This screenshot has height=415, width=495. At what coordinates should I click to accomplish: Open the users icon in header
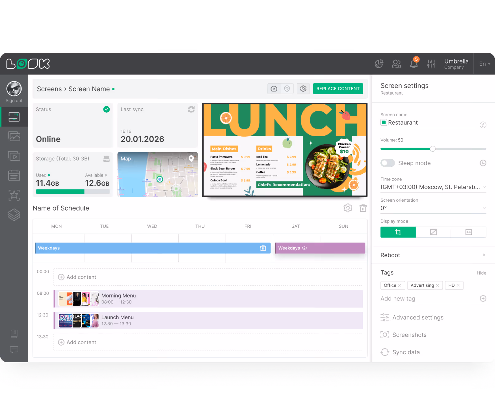pyautogui.click(x=396, y=64)
